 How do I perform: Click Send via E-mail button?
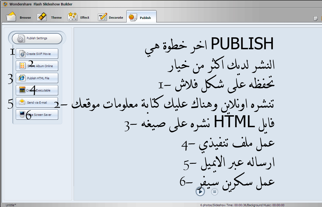[37, 102]
